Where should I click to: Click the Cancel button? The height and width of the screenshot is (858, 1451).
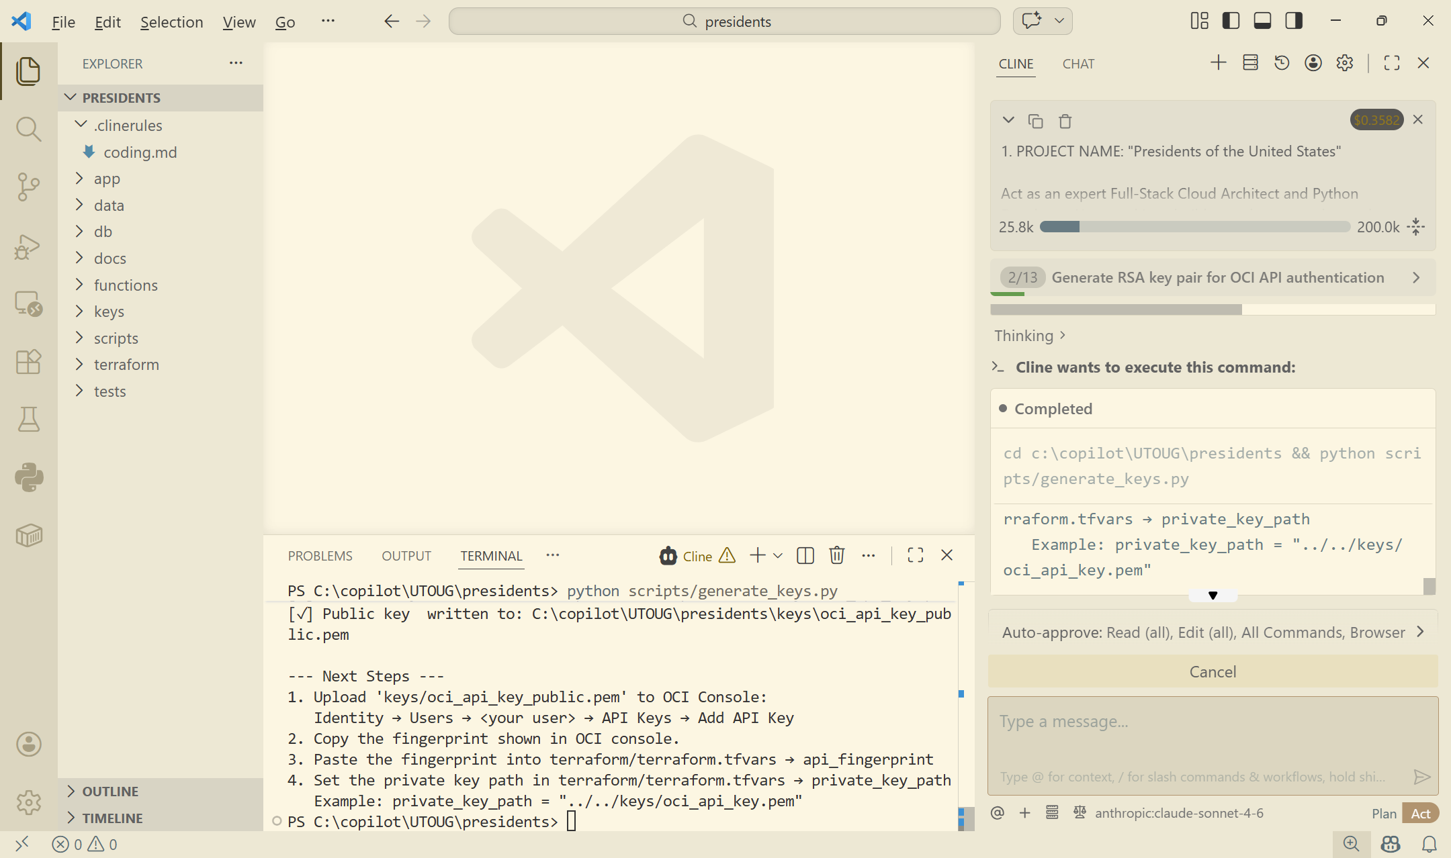(x=1213, y=672)
